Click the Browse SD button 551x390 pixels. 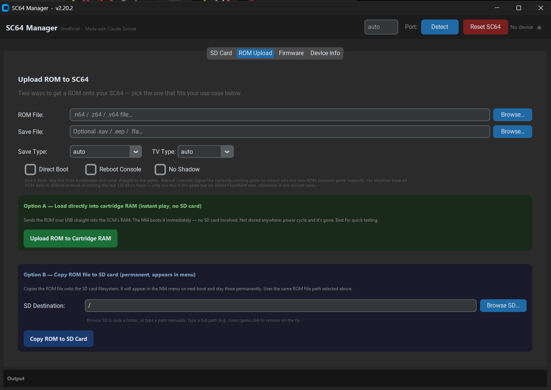503,306
